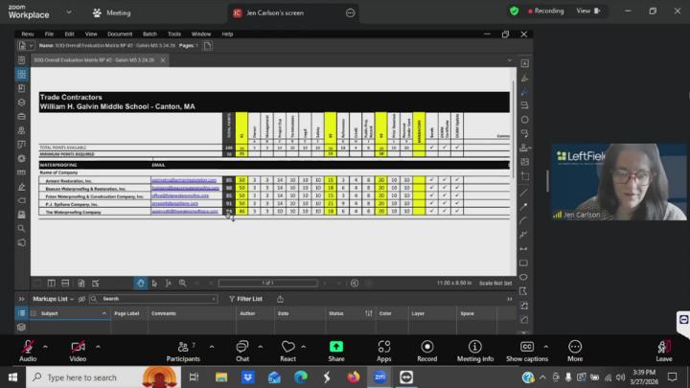Viewport: 690px width, 388px height.
Task: Click the Color column header in Markups List
Action: [385, 313]
